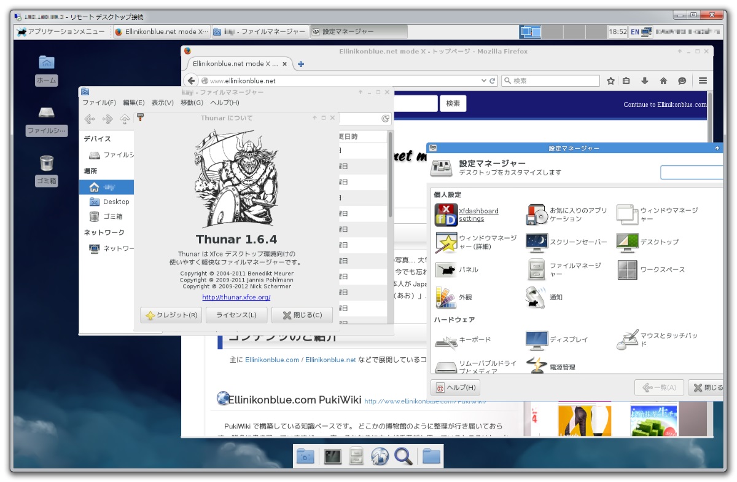Open Firefox hamburger menu
The height and width of the screenshot is (482, 737).
(703, 81)
